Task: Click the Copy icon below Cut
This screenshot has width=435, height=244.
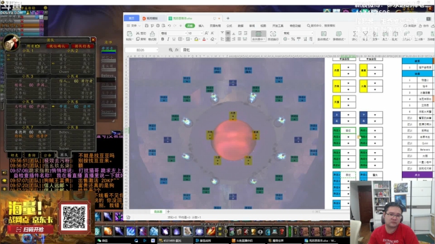Action: tap(138, 39)
